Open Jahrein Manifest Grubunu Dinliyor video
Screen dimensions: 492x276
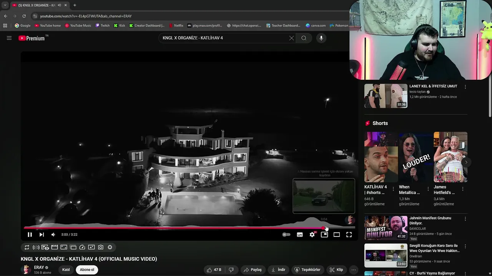[x=386, y=228]
